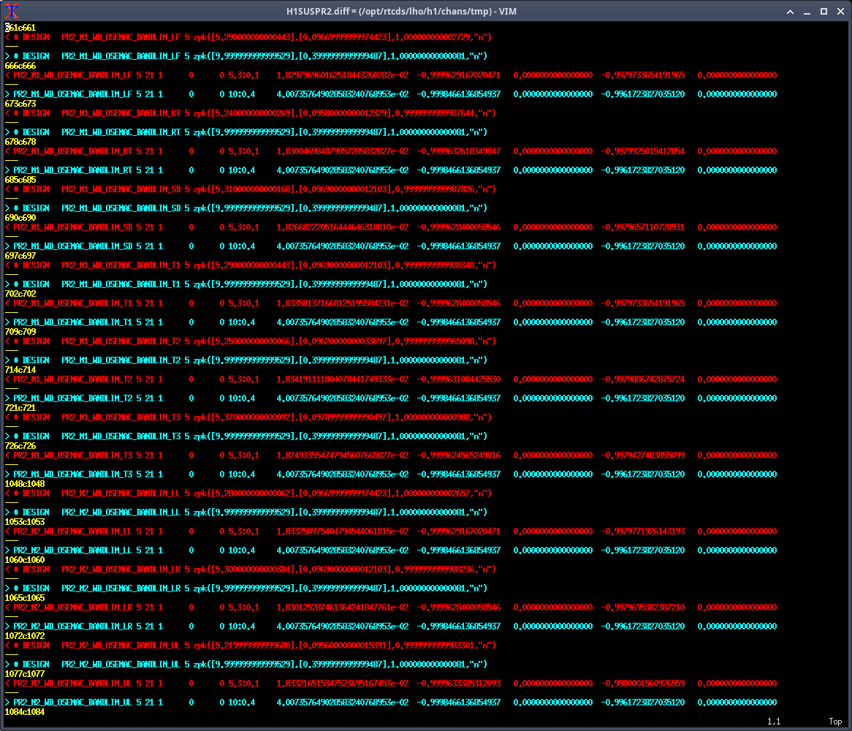Click the Top scroll position indicator
This screenshot has width=852, height=731.
pos(834,721)
